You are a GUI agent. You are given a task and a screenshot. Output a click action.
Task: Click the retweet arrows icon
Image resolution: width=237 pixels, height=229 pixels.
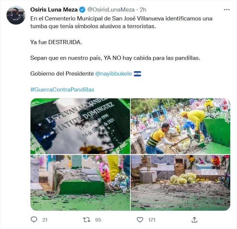87,220
